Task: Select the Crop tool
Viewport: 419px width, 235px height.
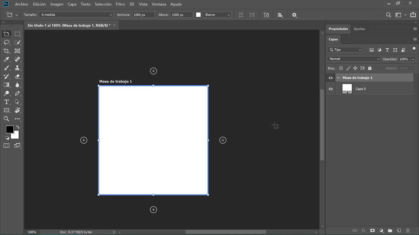Action: point(7,51)
